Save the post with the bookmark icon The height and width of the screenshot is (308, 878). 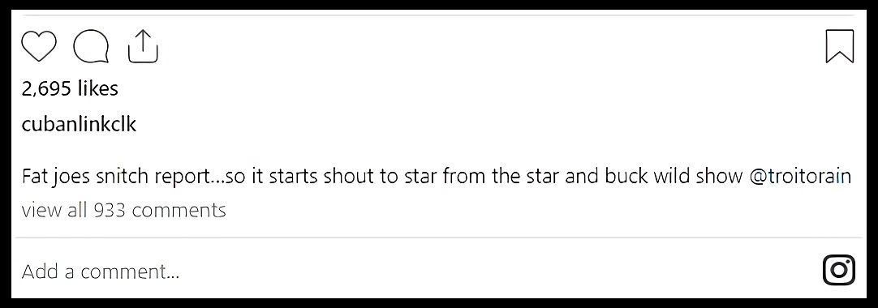coord(840,46)
